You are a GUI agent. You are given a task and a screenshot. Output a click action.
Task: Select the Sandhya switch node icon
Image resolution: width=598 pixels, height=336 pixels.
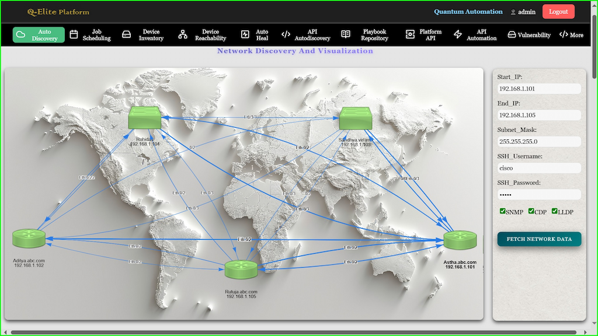356,118
